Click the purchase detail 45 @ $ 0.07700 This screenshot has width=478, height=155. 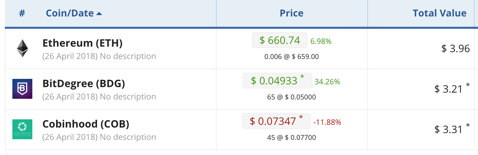pyautogui.click(x=292, y=138)
